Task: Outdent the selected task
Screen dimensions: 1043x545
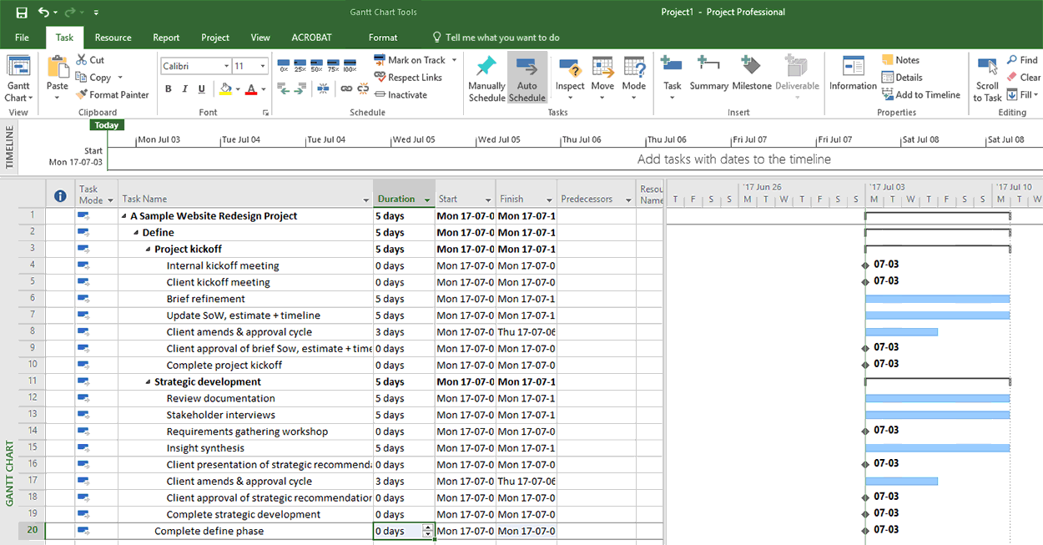Action: point(284,89)
